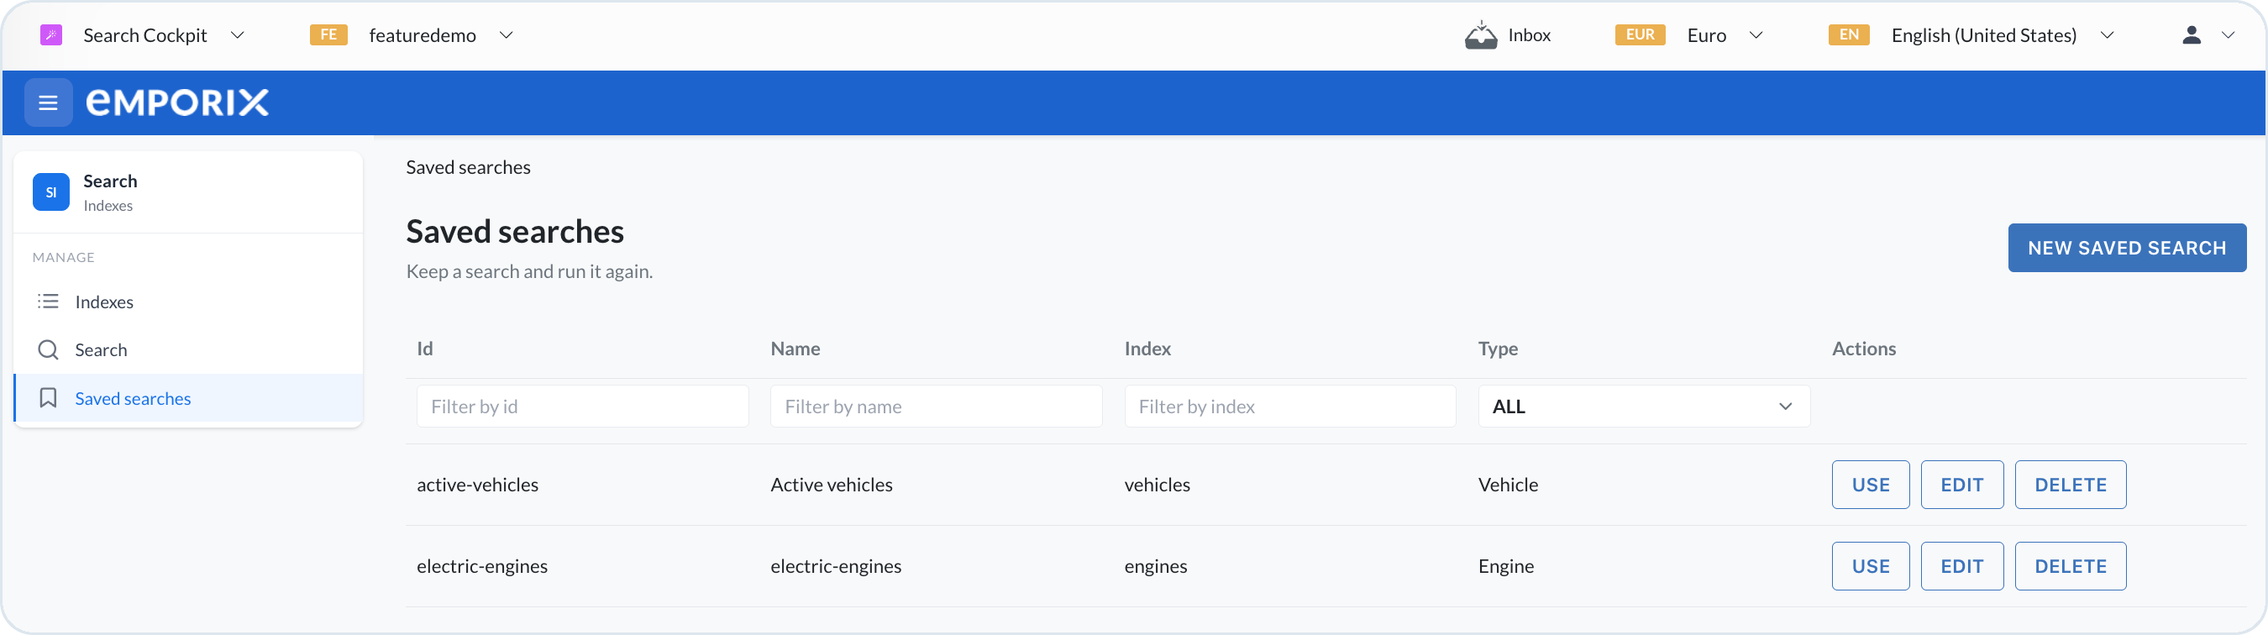Click the blue SI Search Indexes badge
The image size is (2268, 635).
pos(51,192)
